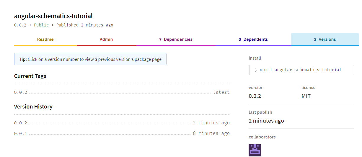Switch to the Readme tab
The height and width of the screenshot is (157, 362).
tap(45, 39)
